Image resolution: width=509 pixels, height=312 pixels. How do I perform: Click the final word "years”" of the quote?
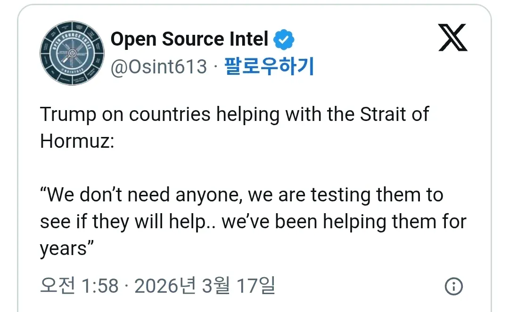[x=64, y=248]
